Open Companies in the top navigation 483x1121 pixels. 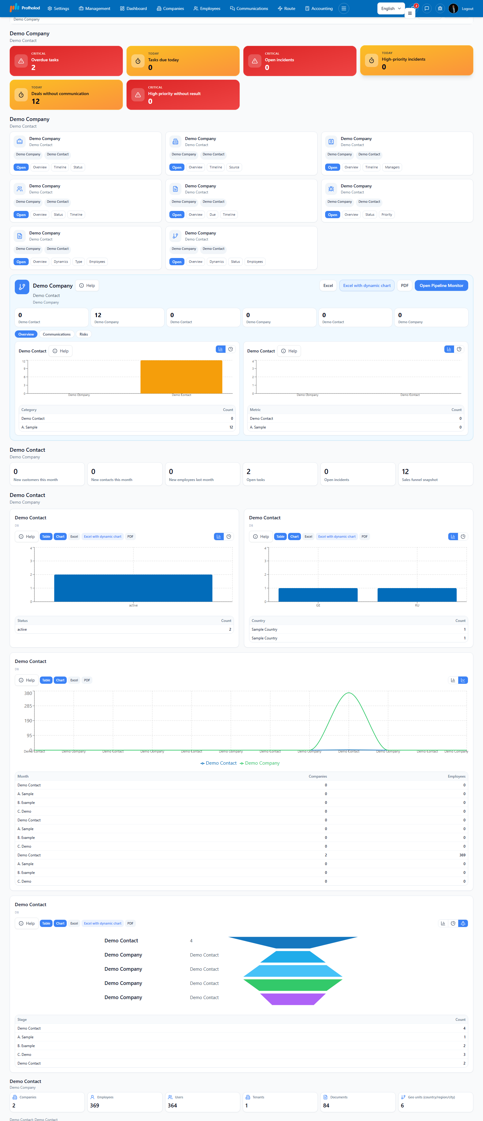(x=170, y=8)
